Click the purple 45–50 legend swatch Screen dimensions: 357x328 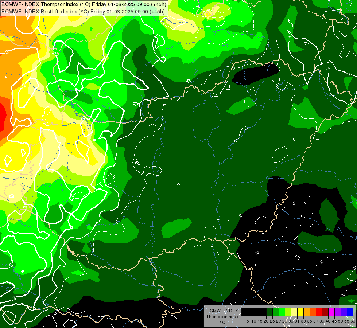point(338,312)
